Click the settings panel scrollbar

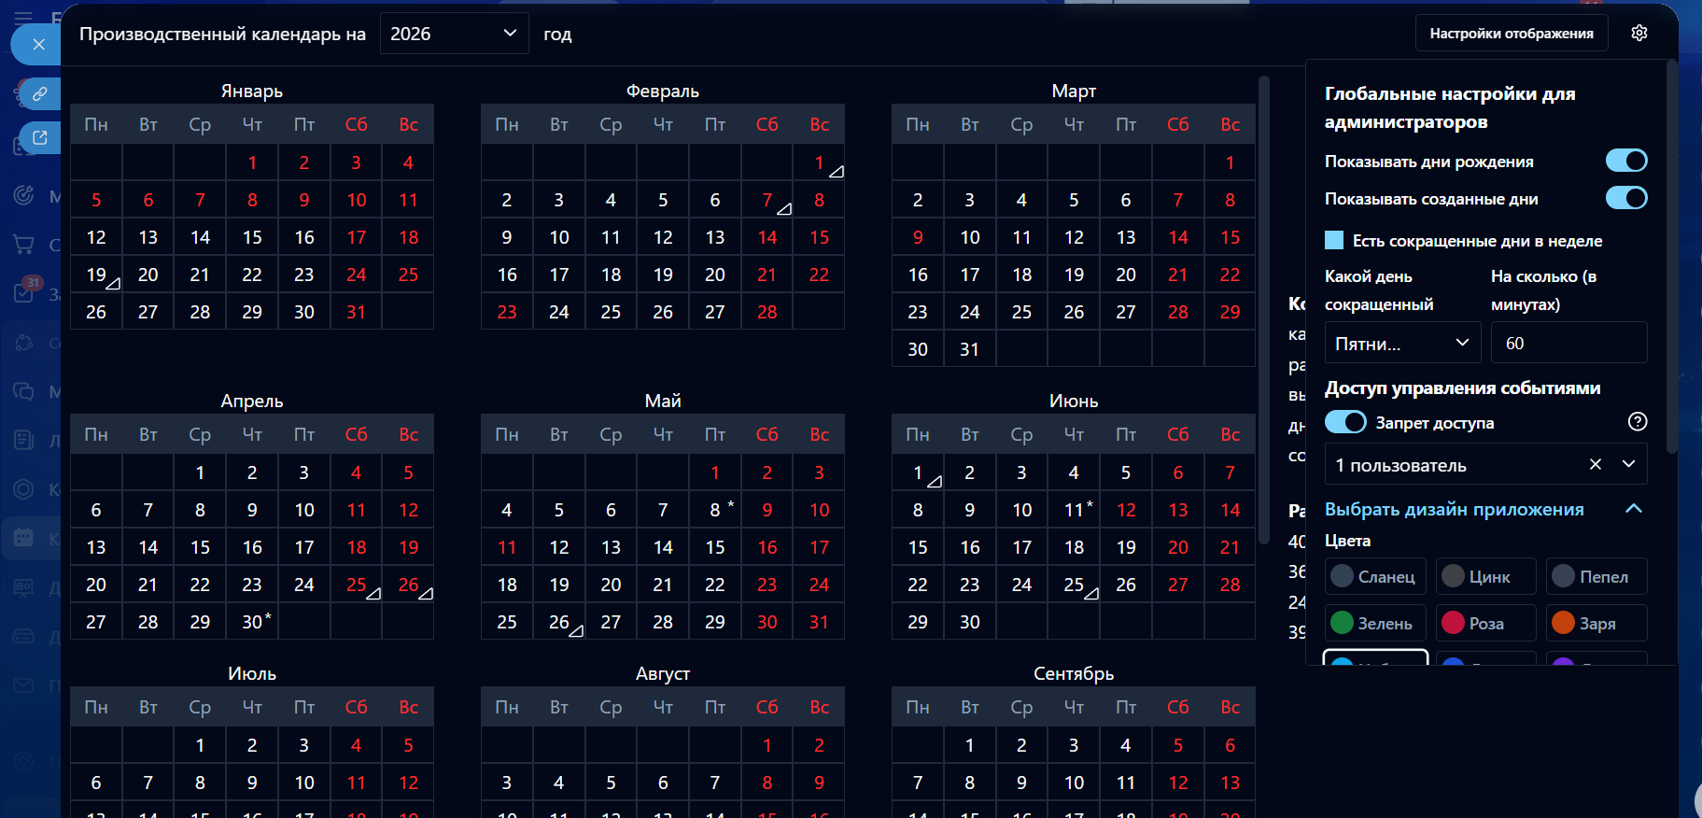point(1671,257)
